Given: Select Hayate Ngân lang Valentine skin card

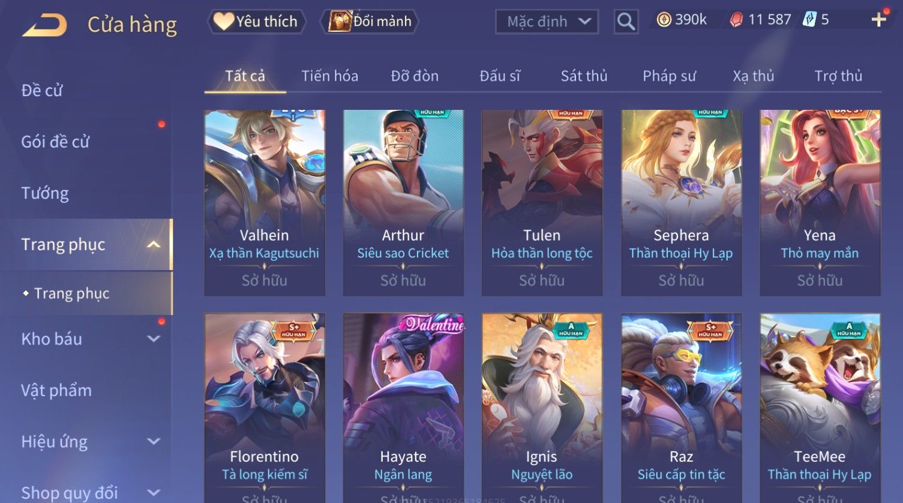Looking at the screenshot, I should coord(403,408).
